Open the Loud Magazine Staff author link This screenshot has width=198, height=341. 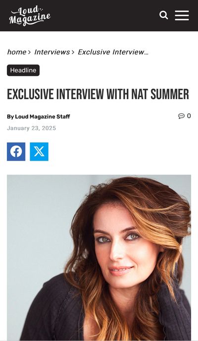click(x=43, y=117)
